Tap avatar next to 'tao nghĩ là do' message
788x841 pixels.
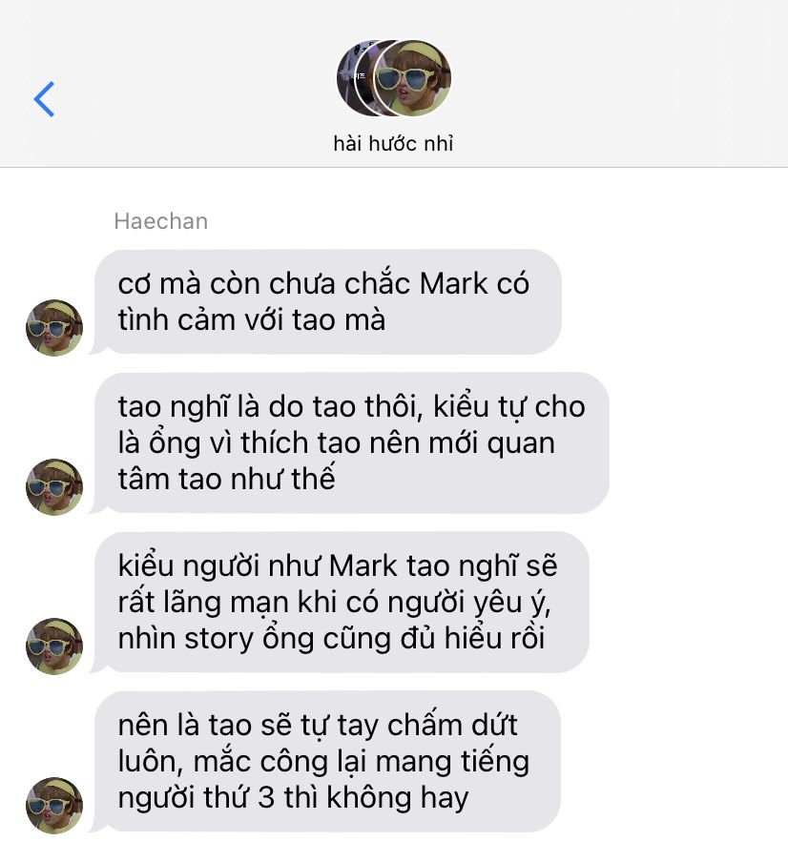[54, 487]
